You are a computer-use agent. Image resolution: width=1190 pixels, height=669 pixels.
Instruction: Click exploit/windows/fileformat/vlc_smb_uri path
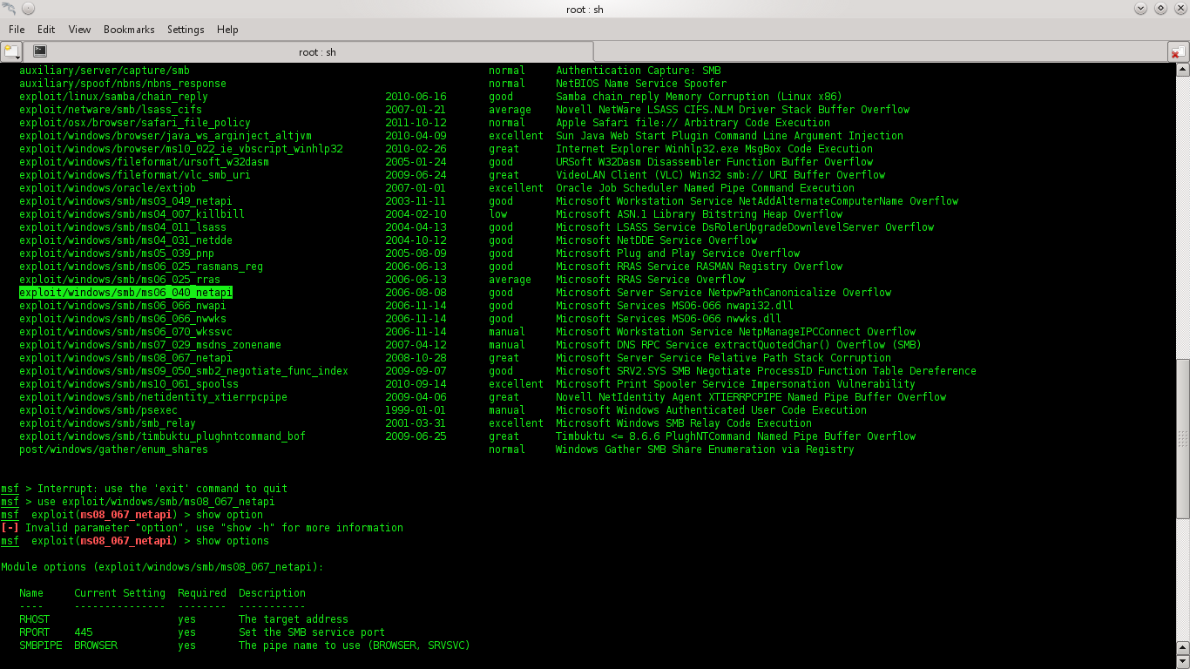135,175
